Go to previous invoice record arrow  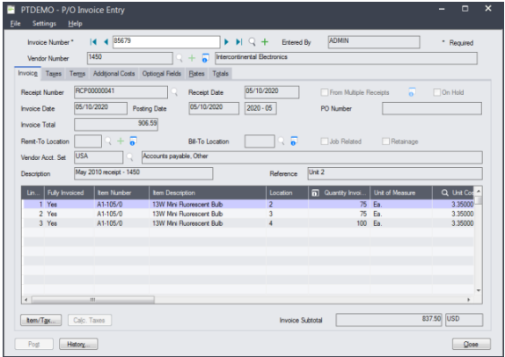click(x=106, y=42)
